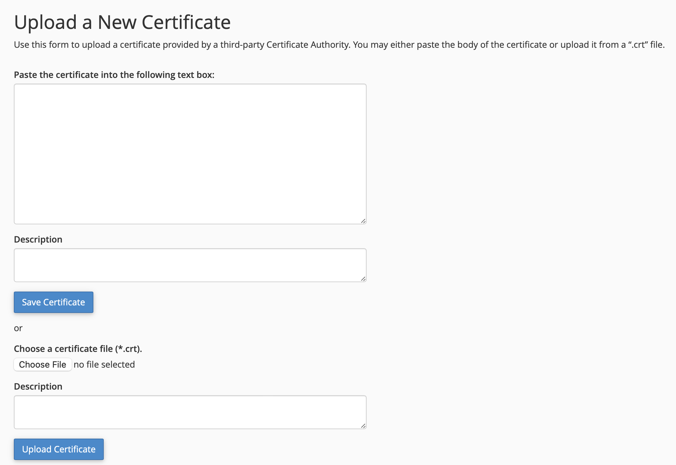Click the Description label above Save Certificate

point(38,239)
